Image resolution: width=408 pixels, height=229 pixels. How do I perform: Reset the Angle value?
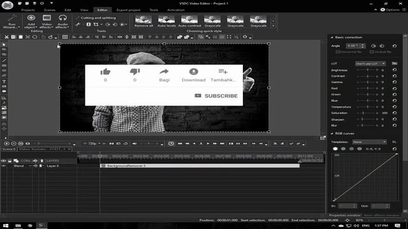395,46
